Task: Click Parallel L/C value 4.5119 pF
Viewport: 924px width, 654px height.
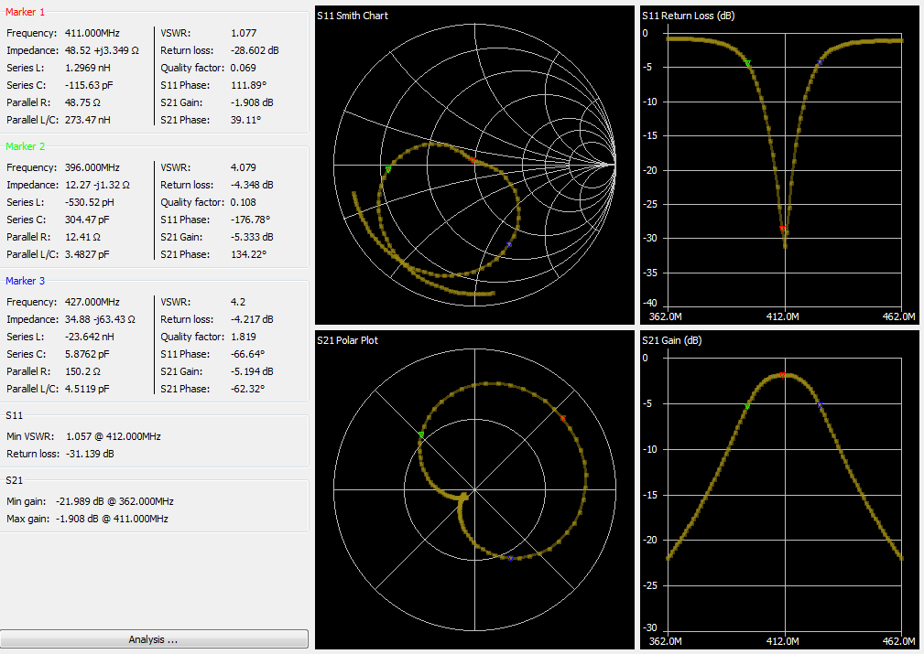Action: [x=87, y=389]
